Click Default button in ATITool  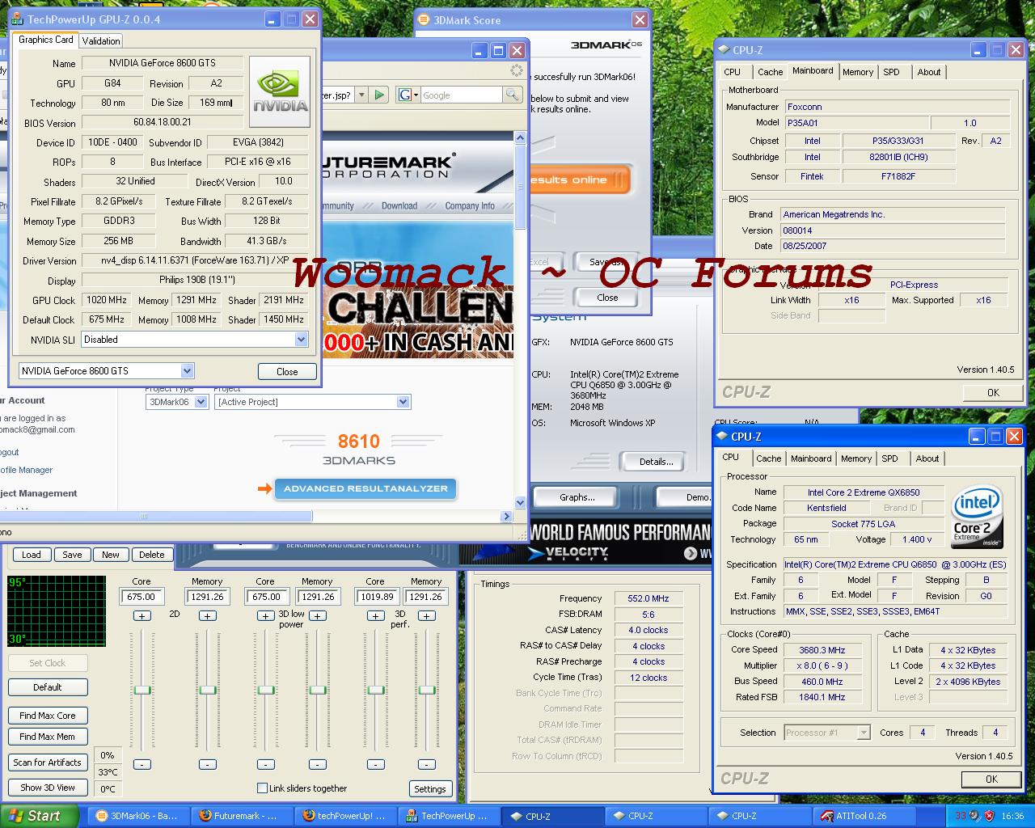48,687
